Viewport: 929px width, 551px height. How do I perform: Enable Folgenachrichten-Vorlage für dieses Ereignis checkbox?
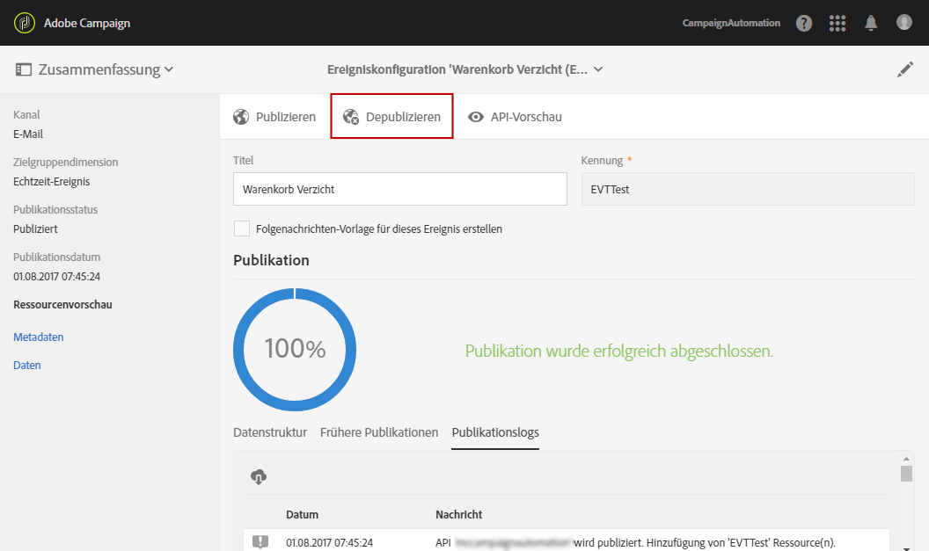[242, 228]
